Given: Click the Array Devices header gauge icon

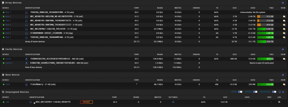Looking at the screenshot, I should [283, 3].
